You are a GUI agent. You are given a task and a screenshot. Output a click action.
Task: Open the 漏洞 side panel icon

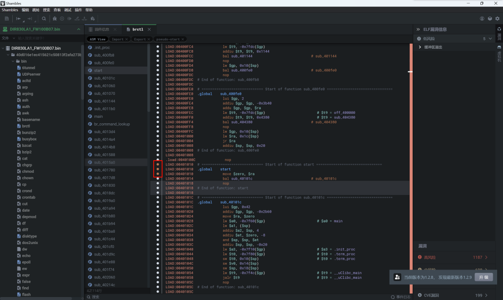(499, 34)
